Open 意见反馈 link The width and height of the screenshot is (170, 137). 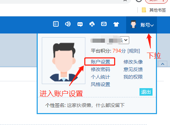click(133, 69)
